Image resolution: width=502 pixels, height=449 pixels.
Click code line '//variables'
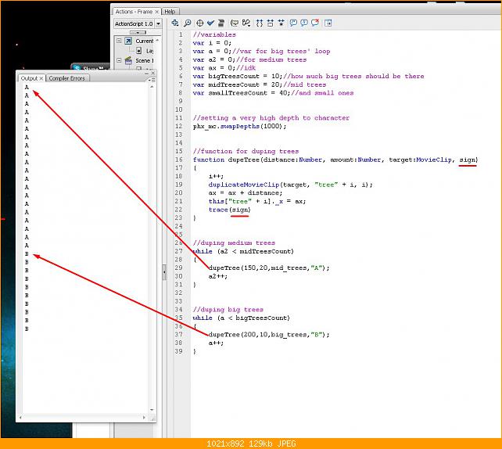[214, 34]
